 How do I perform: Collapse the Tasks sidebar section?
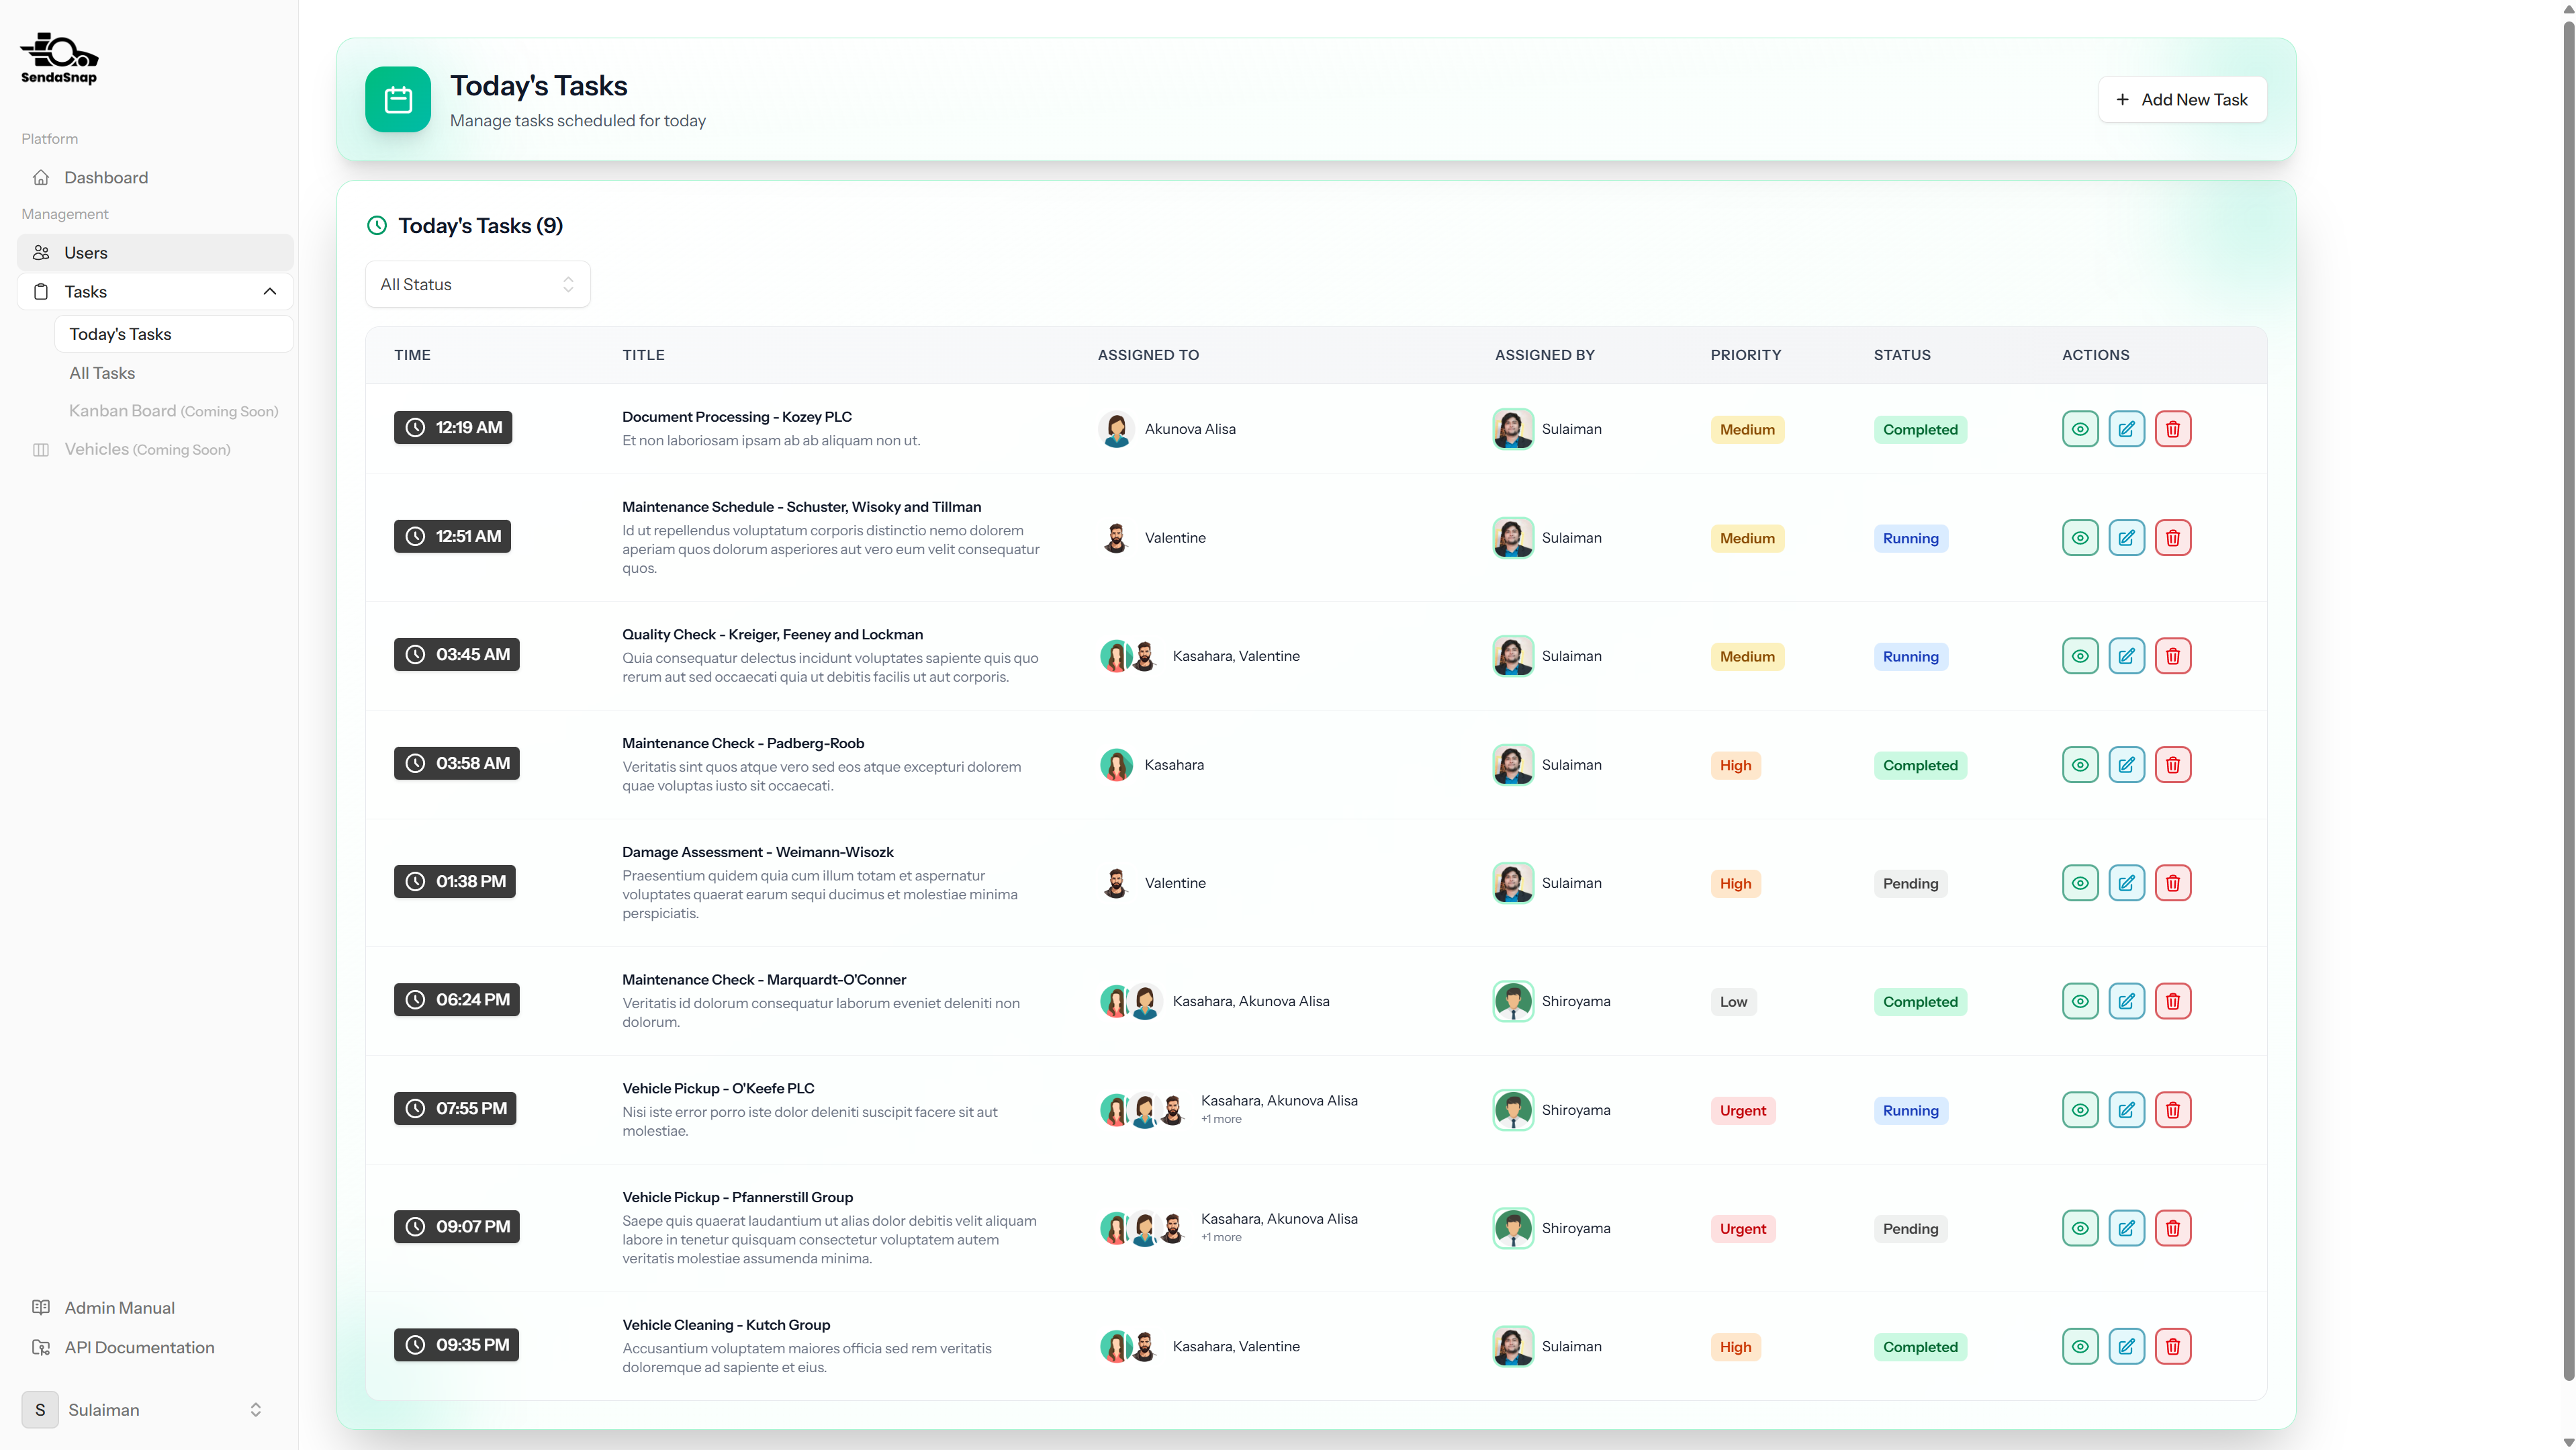click(269, 292)
